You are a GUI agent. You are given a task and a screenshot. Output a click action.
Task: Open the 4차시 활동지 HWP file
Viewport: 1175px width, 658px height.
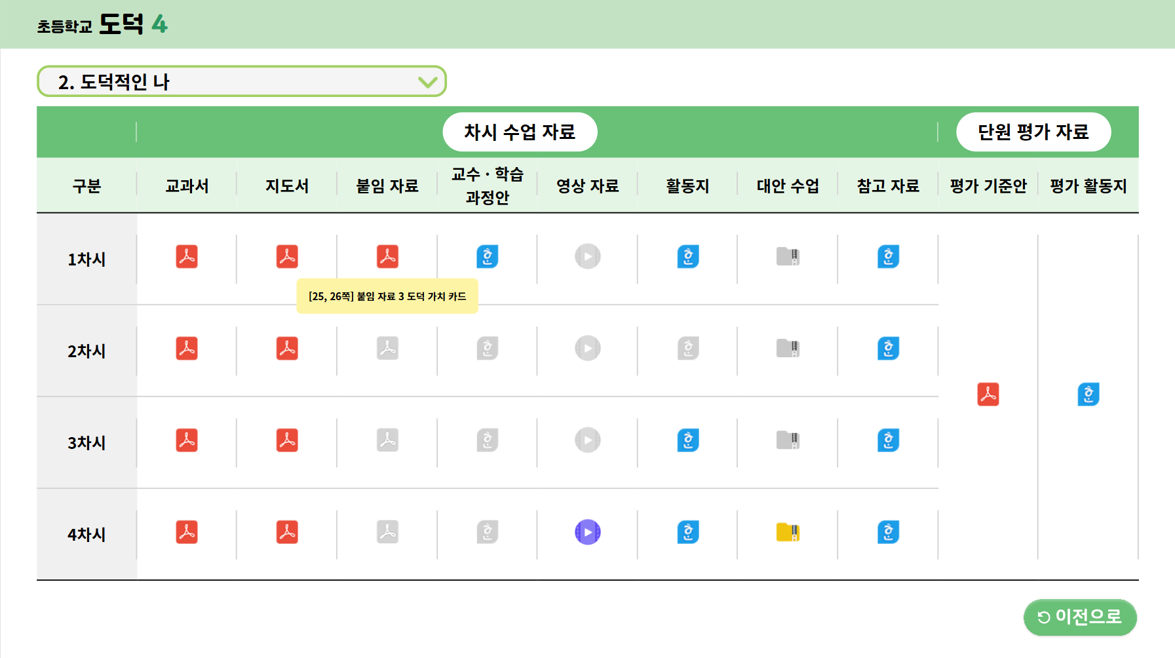coord(687,533)
